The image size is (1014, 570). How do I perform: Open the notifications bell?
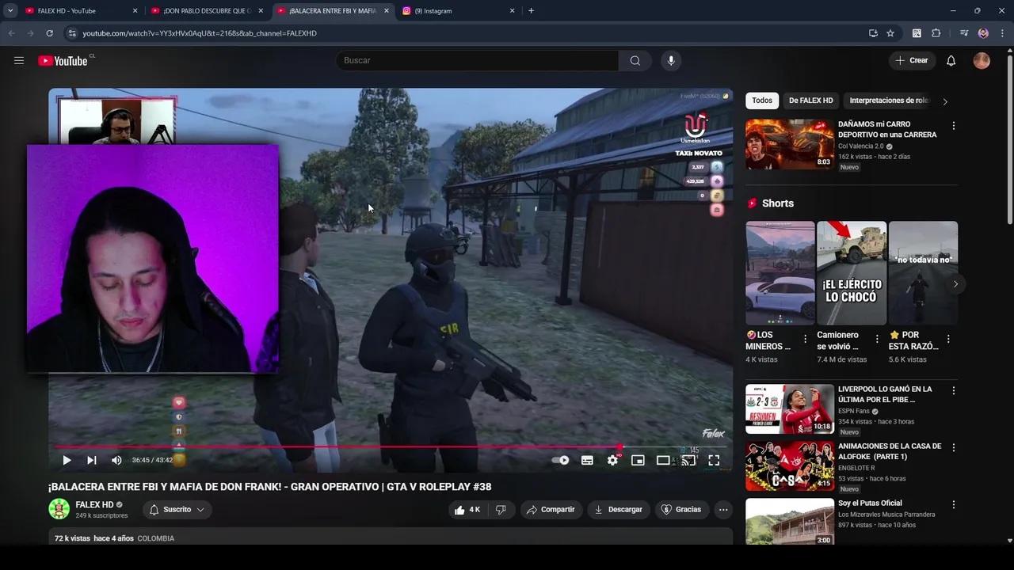(951, 60)
